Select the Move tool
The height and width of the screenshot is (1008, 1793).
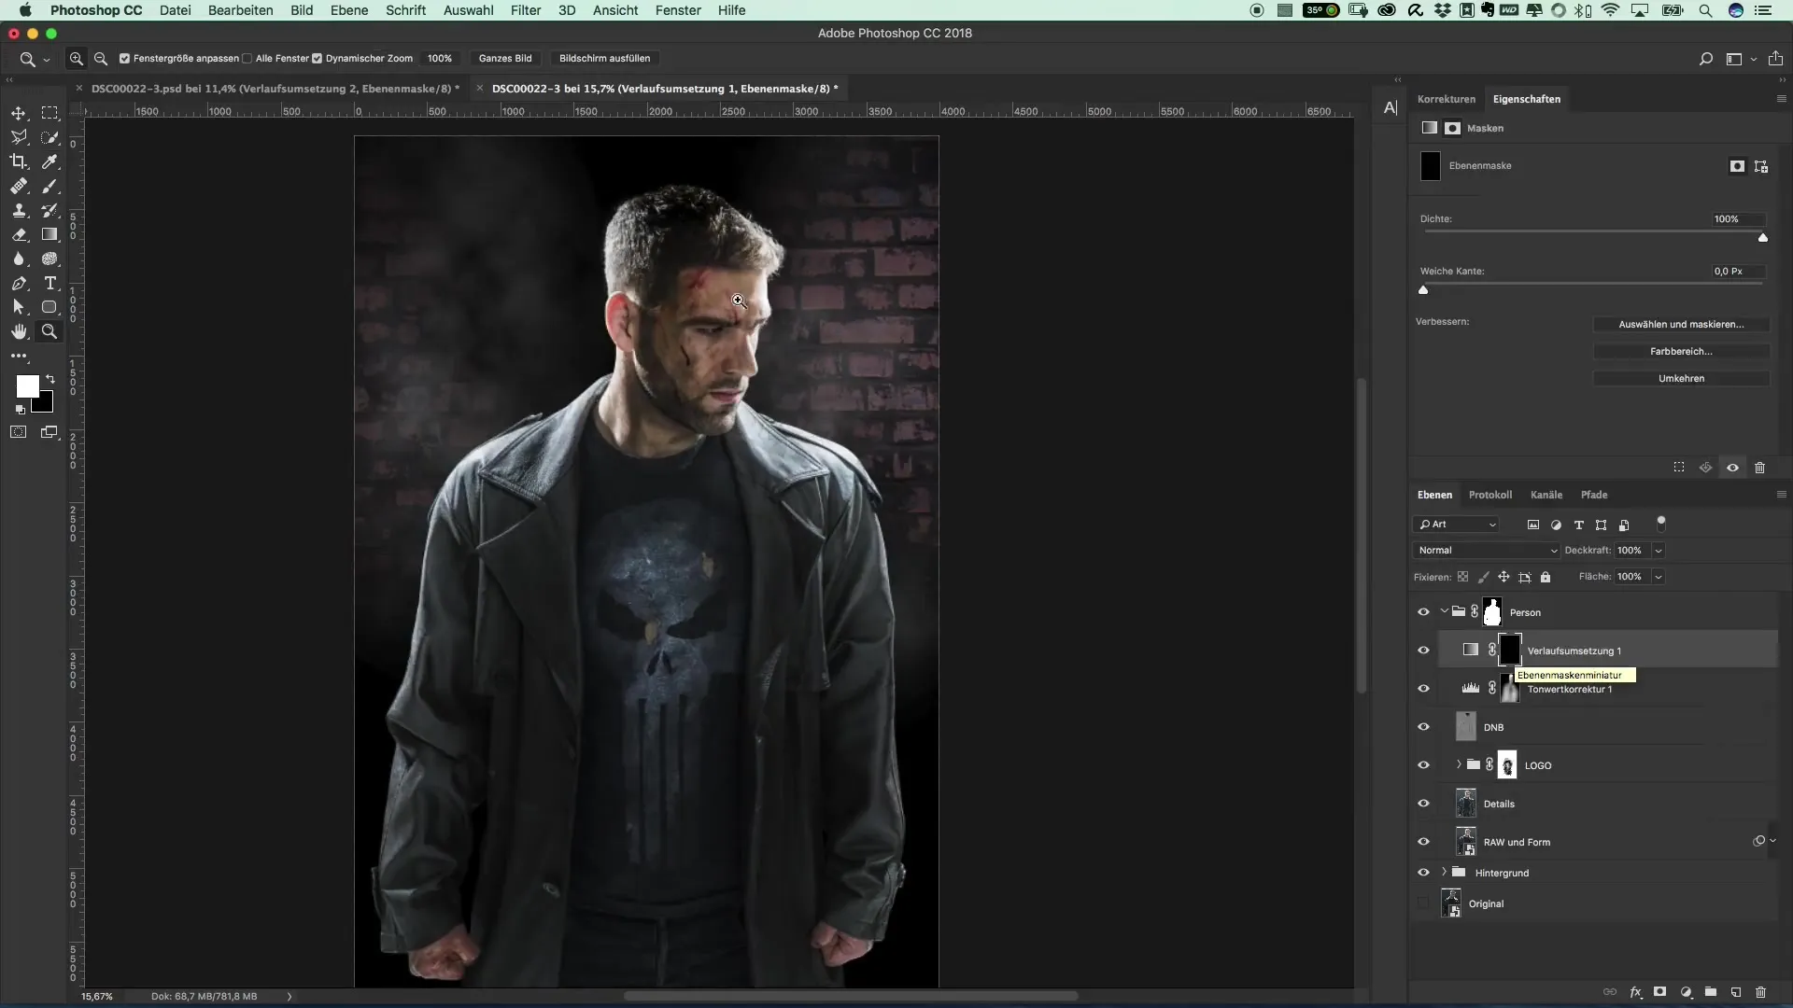click(19, 113)
